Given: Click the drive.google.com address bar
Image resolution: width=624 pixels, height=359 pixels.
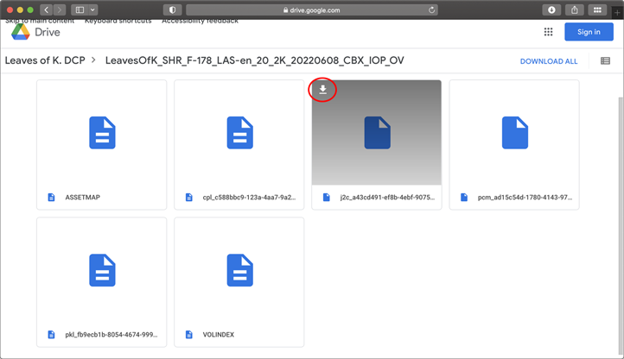Looking at the screenshot, I should [x=311, y=10].
